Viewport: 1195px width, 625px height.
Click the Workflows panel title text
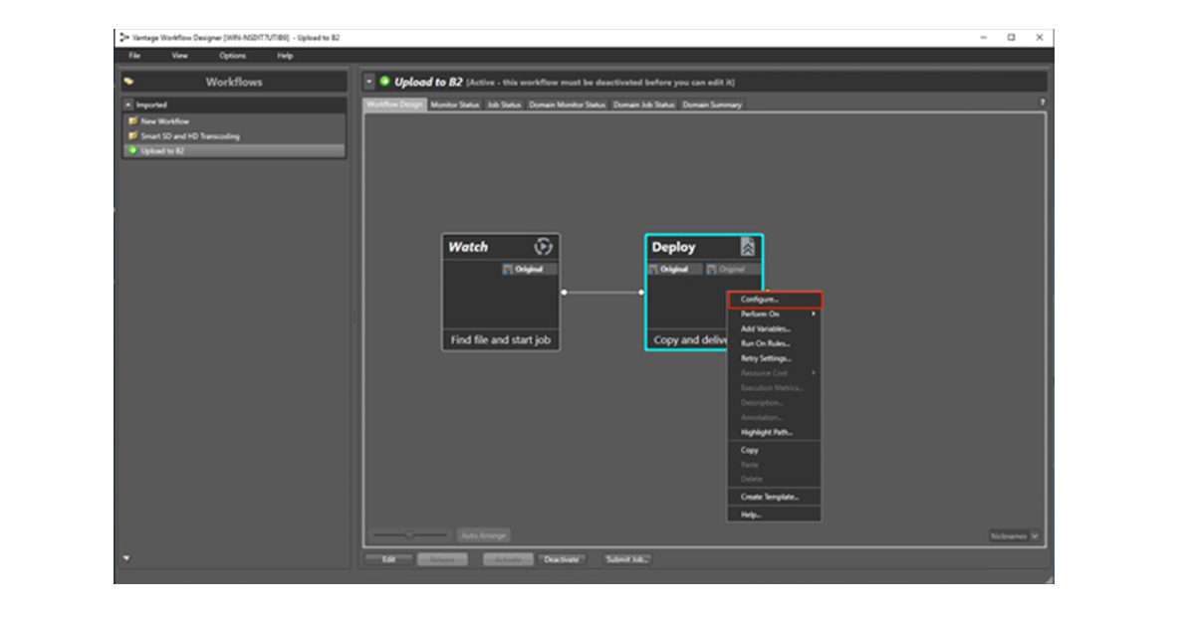pos(234,82)
